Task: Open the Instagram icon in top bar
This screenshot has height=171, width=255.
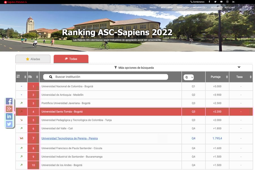Action: [227, 2]
